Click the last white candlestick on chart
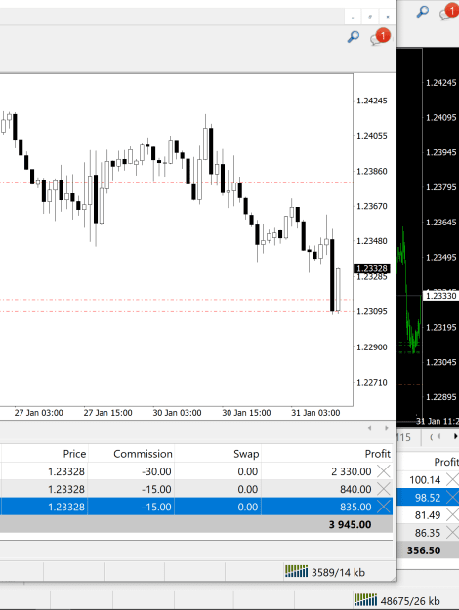 tap(338, 290)
